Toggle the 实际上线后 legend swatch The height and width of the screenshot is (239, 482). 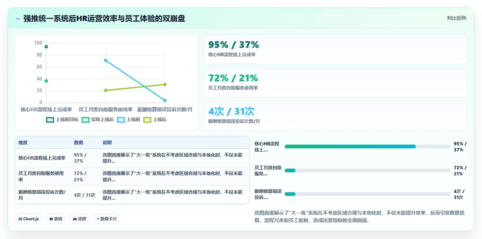tap(85, 119)
